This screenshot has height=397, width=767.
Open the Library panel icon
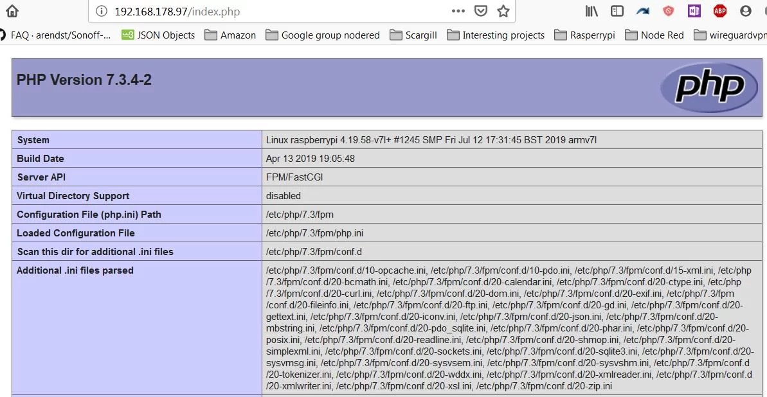[591, 11]
